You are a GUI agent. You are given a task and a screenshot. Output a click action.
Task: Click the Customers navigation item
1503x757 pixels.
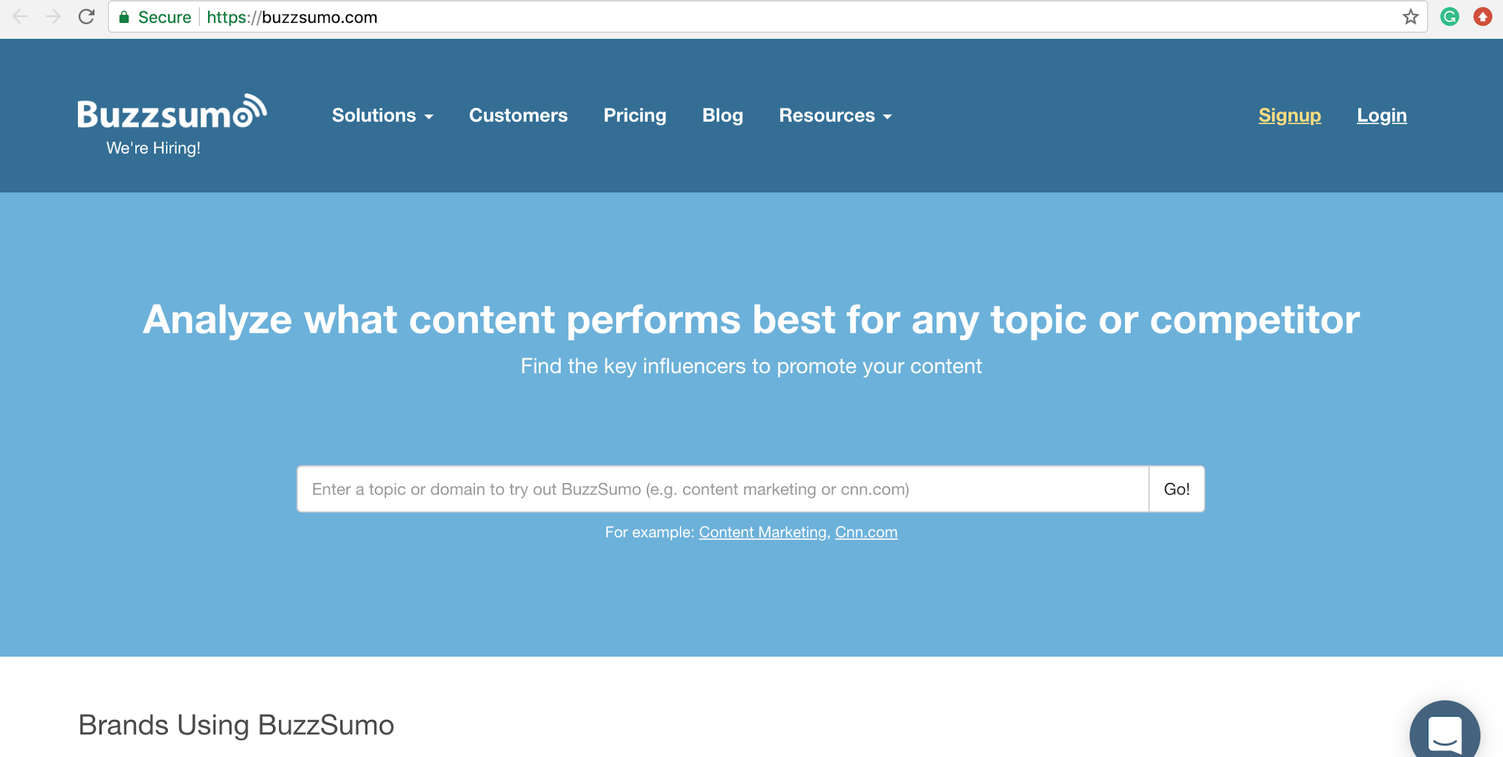coord(519,115)
